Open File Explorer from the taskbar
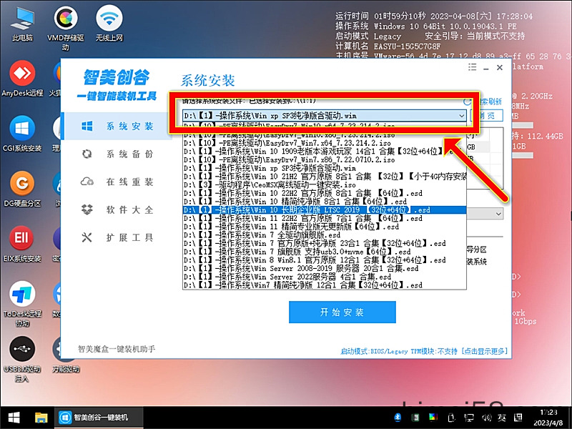572x429 pixels. (41, 418)
